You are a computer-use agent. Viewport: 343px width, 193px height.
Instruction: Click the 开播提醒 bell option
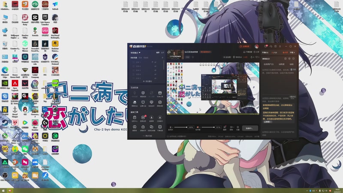coord(248,52)
